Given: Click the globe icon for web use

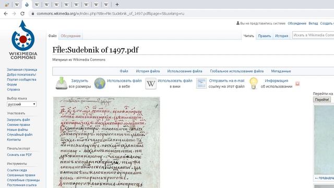Looking at the screenshot, I should pyautogui.click(x=100, y=84).
